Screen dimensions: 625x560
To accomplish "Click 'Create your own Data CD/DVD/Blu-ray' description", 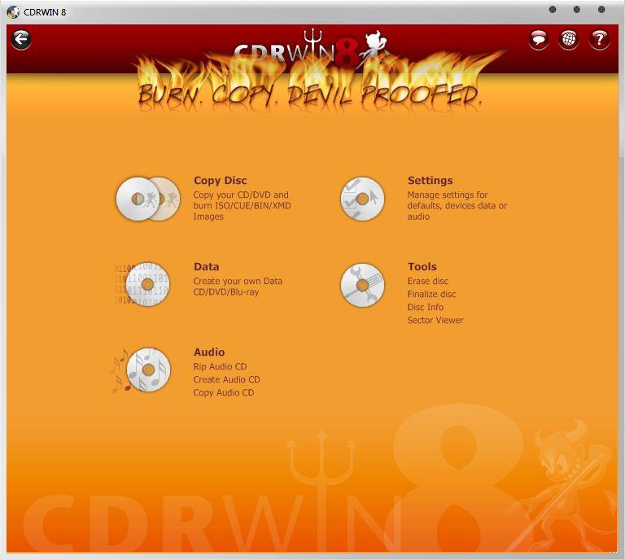I will (x=238, y=287).
